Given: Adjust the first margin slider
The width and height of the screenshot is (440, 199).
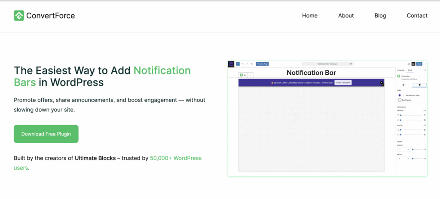Looking at the screenshot, I should coord(411,130).
